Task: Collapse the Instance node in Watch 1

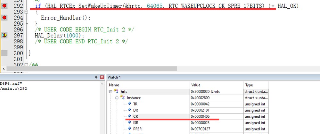Action: point(117,98)
